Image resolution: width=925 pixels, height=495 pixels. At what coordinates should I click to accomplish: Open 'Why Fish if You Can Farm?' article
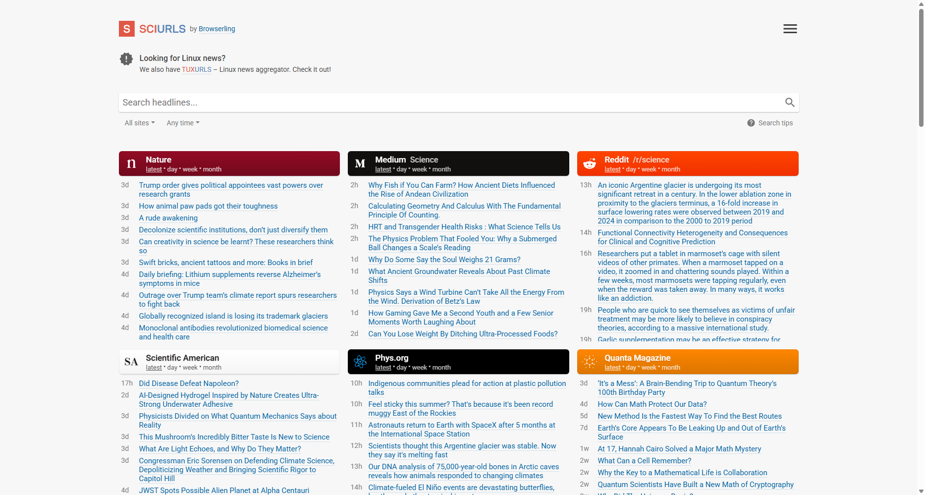(x=462, y=190)
